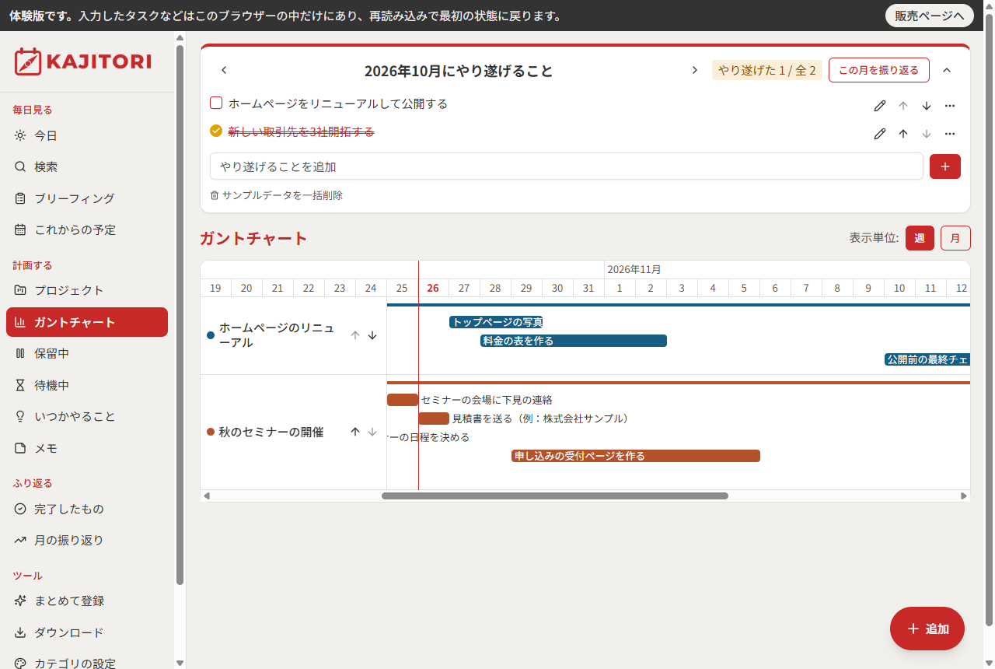Open 今日 in the sidebar
Screen dimensions: 995x669
(87, 135)
